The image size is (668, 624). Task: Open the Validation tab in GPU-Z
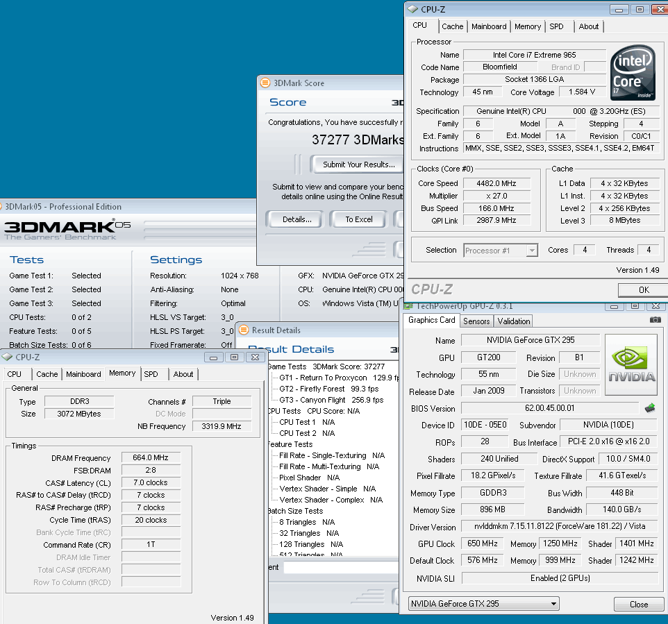514,321
